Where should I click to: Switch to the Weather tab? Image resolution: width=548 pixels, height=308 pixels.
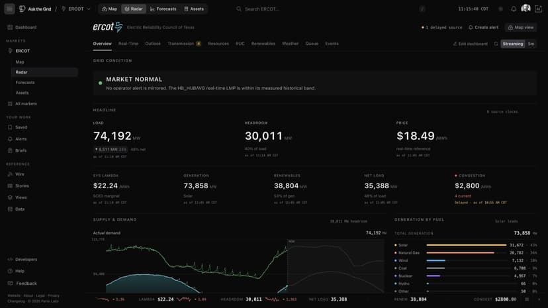pyautogui.click(x=290, y=44)
